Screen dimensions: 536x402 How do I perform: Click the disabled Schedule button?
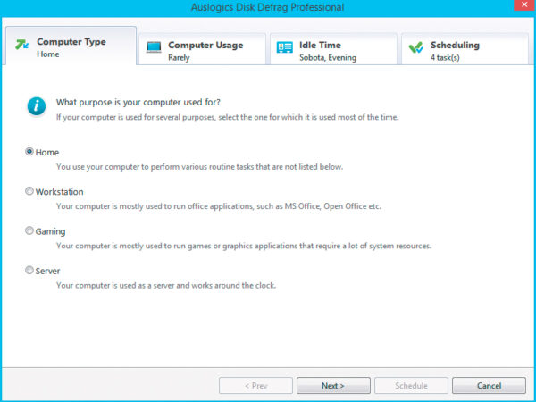[411, 386]
